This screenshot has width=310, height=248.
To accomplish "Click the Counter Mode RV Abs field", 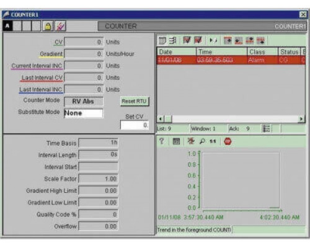I will tap(84, 102).
